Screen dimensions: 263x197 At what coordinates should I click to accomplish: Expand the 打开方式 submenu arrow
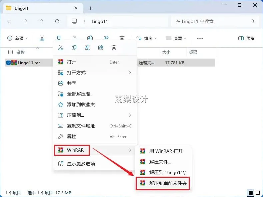(x=130, y=73)
